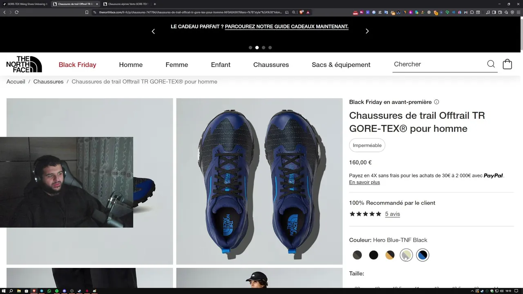Switch to GORE-TEX Hiking Shoes Unboxing tab
The width and height of the screenshot is (523, 294).
(25, 4)
